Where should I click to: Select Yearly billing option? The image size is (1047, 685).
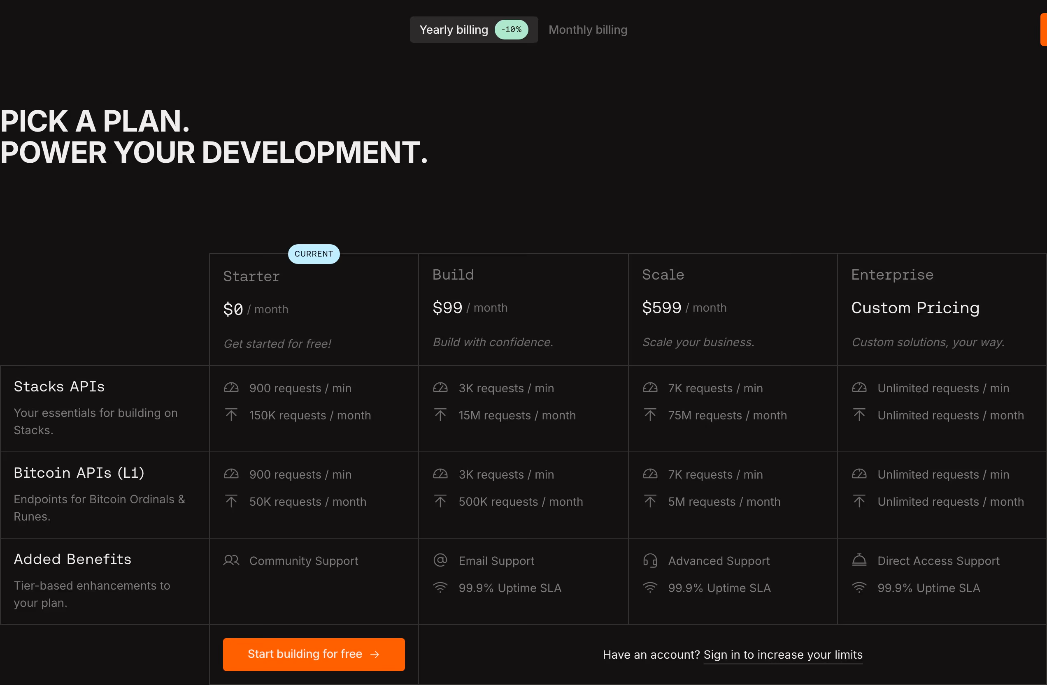coord(473,30)
